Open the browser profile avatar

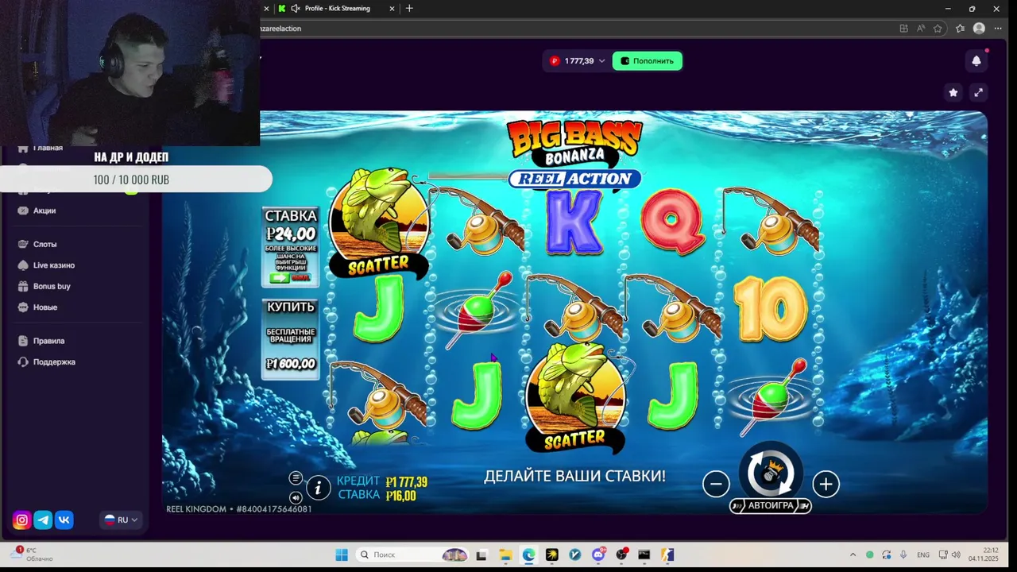pyautogui.click(x=979, y=29)
